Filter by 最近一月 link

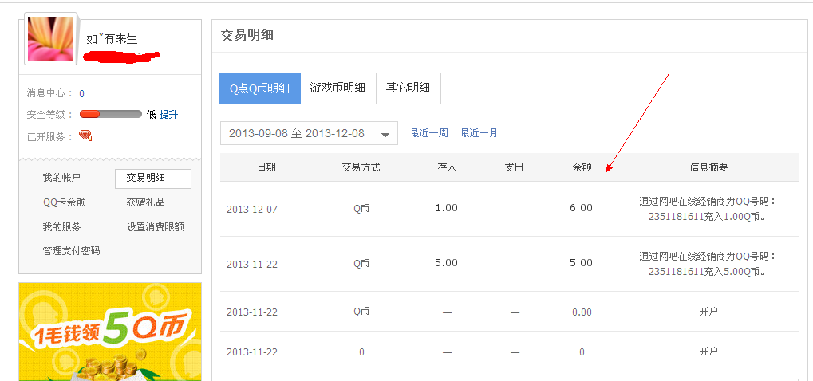(479, 133)
